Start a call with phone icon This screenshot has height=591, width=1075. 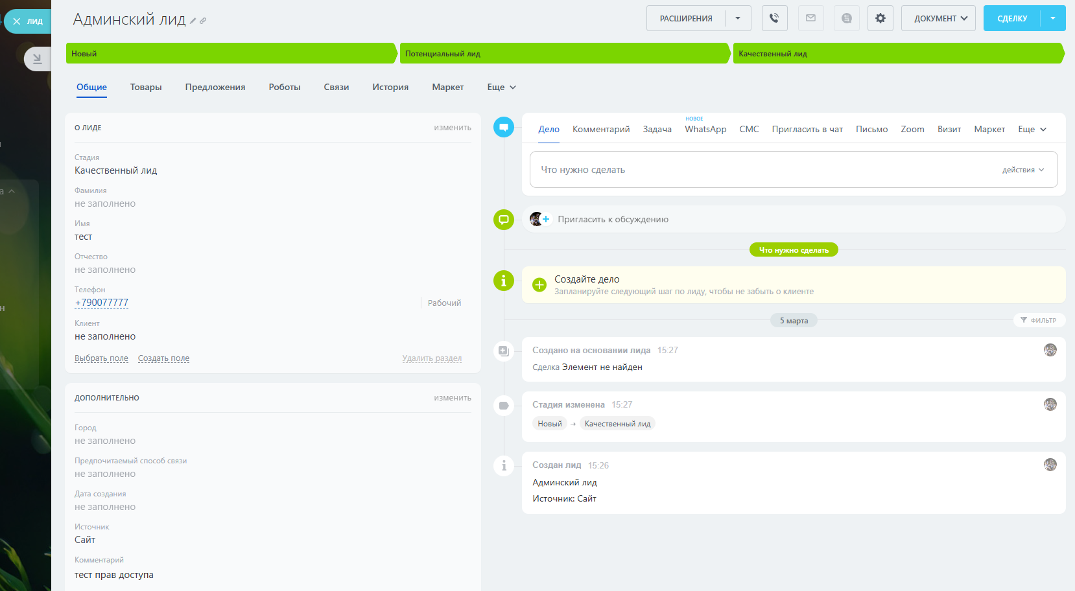coord(774,18)
